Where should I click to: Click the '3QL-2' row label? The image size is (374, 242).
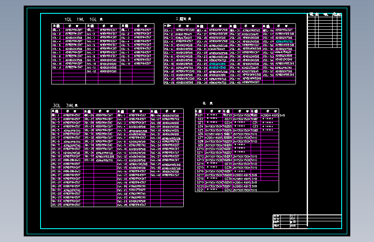coord(56,119)
